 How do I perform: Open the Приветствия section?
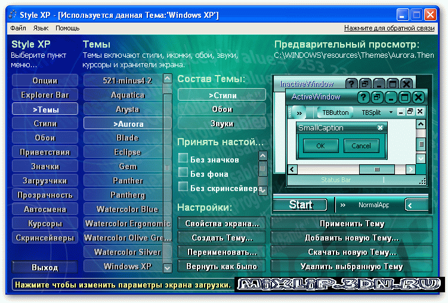click(45, 152)
